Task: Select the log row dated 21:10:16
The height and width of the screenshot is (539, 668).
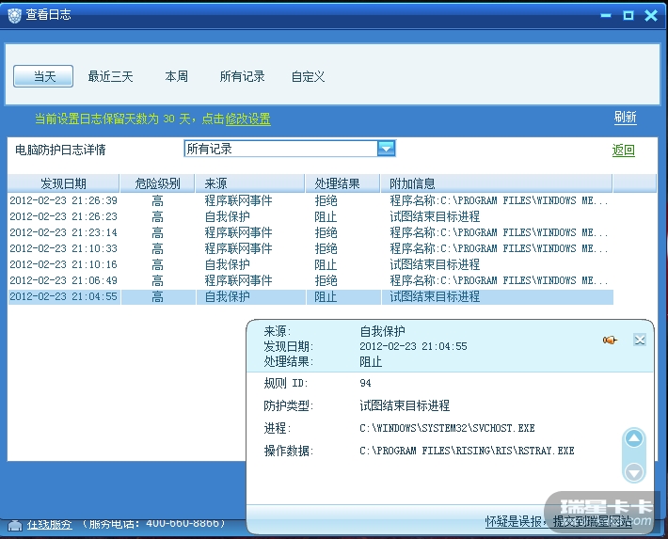Action: [x=310, y=264]
